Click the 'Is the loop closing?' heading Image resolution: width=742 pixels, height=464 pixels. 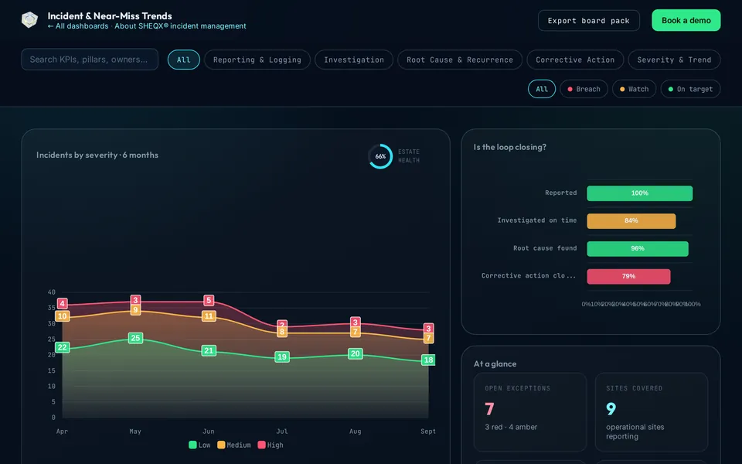[509, 147]
